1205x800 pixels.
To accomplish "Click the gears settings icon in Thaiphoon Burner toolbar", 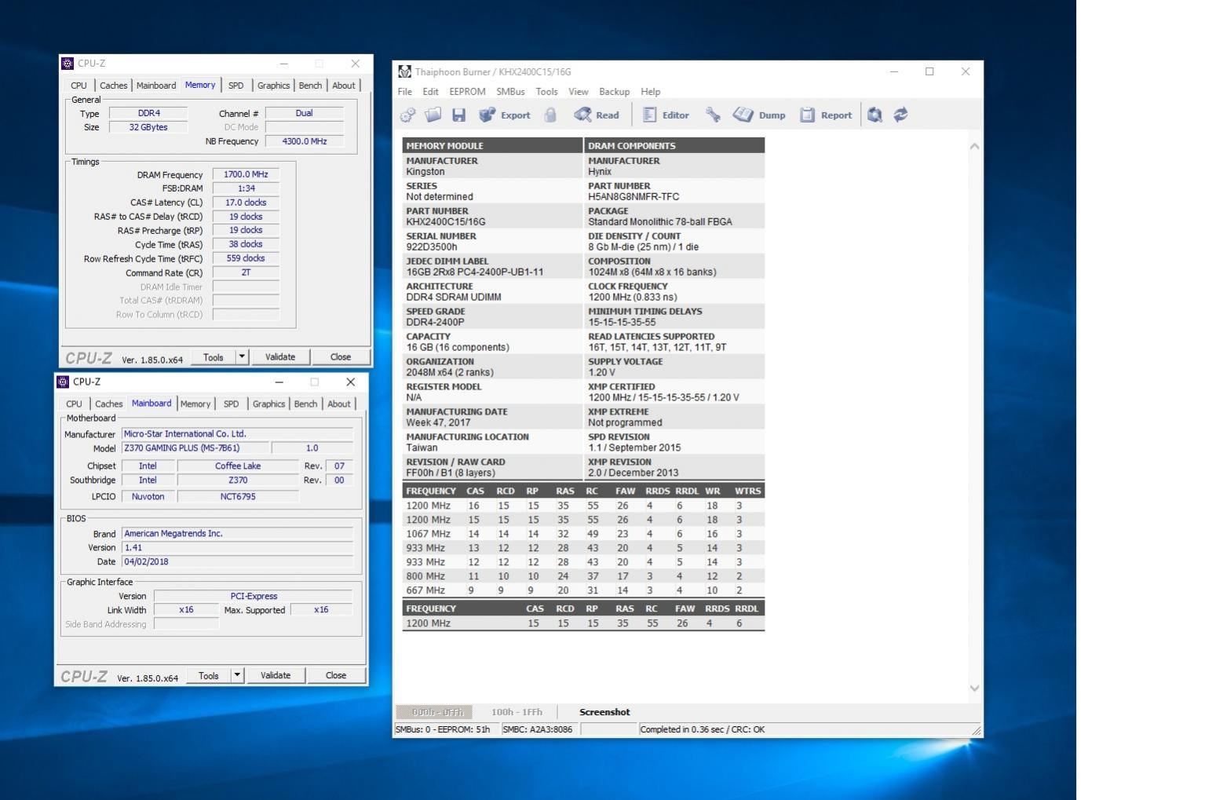I will [x=407, y=115].
